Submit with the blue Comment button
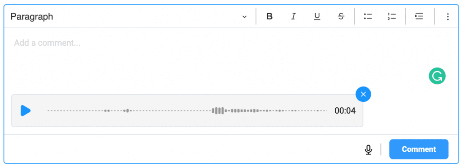Image resolution: width=464 pixels, height=168 pixels. tap(419, 149)
